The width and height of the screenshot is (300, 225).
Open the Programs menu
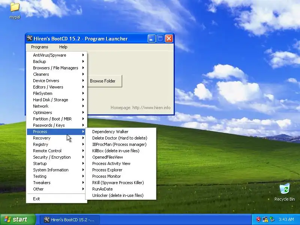(x=40, y=47)
